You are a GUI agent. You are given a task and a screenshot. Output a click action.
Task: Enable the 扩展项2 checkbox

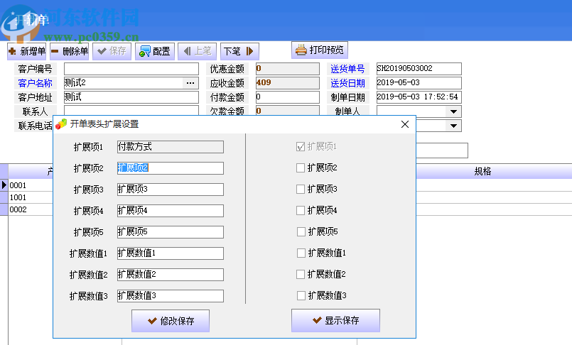[301, 168]
